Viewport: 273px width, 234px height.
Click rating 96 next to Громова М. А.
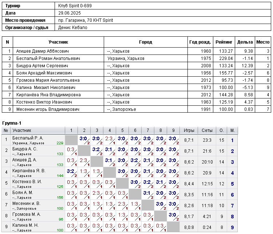click(61, 219)
